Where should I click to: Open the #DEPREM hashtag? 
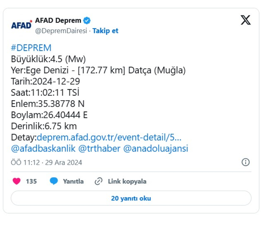point(31,48)
